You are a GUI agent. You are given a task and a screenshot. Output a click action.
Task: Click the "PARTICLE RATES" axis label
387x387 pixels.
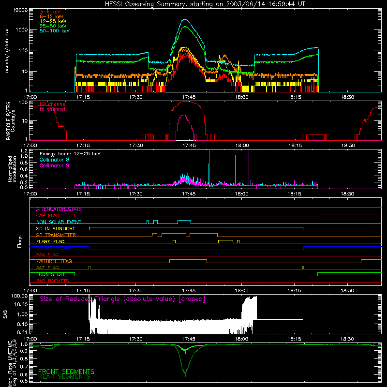[x=8, y=121]
